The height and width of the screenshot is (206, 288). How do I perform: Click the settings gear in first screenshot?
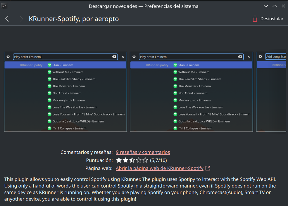(x=8, y=57)
